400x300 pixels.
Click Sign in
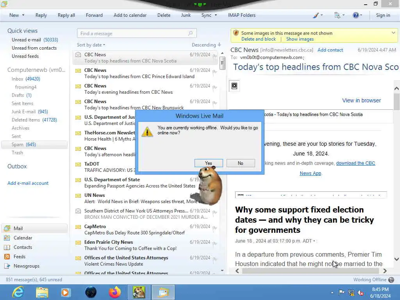click(383, 15)
